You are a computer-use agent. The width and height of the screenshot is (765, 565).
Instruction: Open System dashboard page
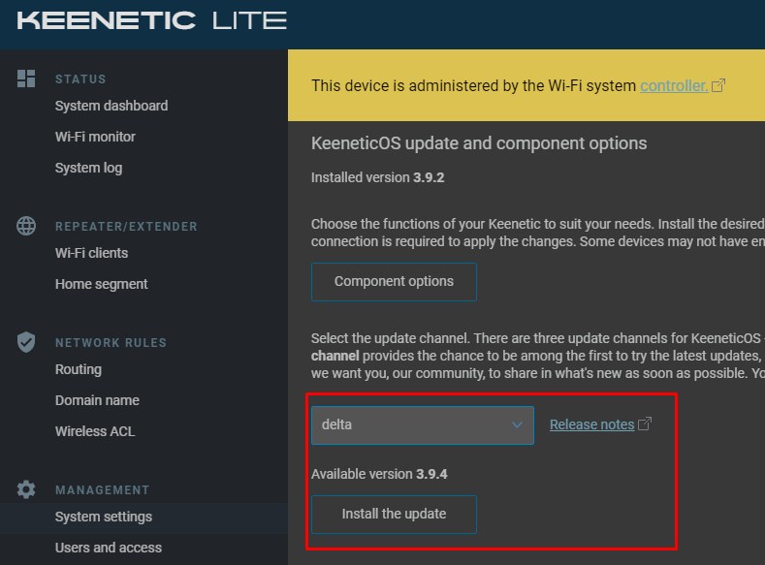(x=112, y=106)
